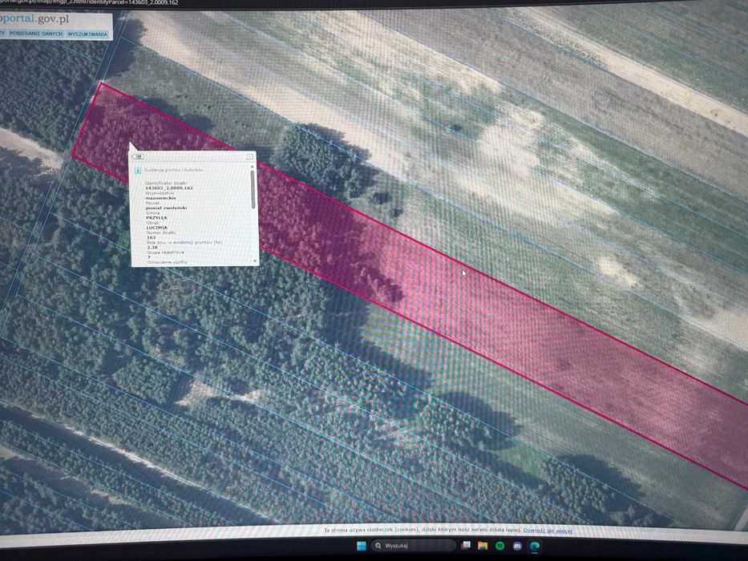Click the browser address bar URL

coord(89,2)
